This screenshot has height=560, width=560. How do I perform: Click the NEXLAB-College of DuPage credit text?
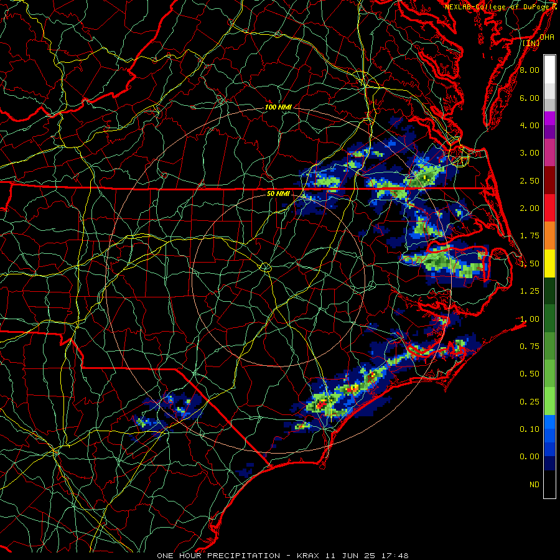pyautogui.click(x=501, y=7)
